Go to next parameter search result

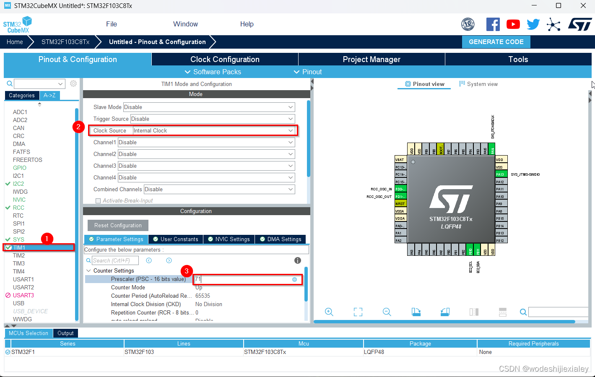pos(169,260)
